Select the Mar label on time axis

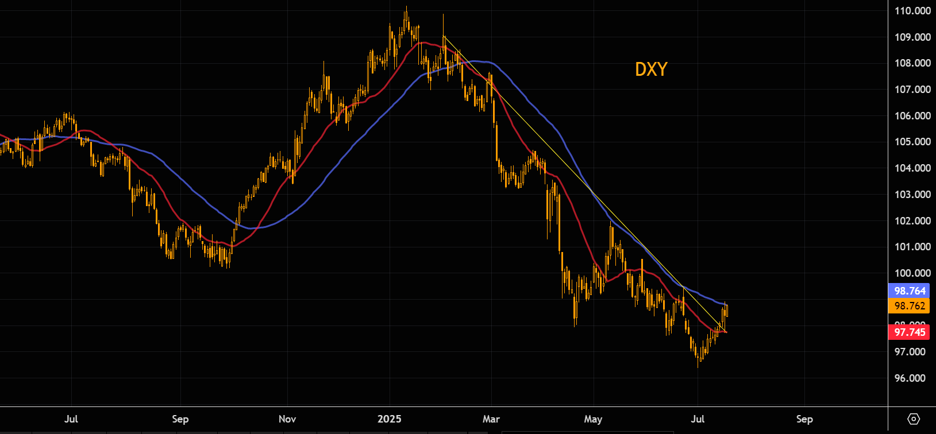point(491,419)
